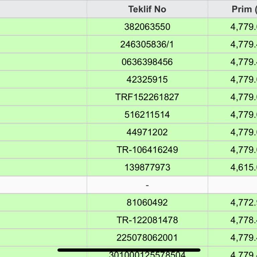Select the 246305836/1 offer number cell

pos(147,45)
